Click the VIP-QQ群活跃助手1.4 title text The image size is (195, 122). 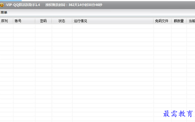coord(22,5)
